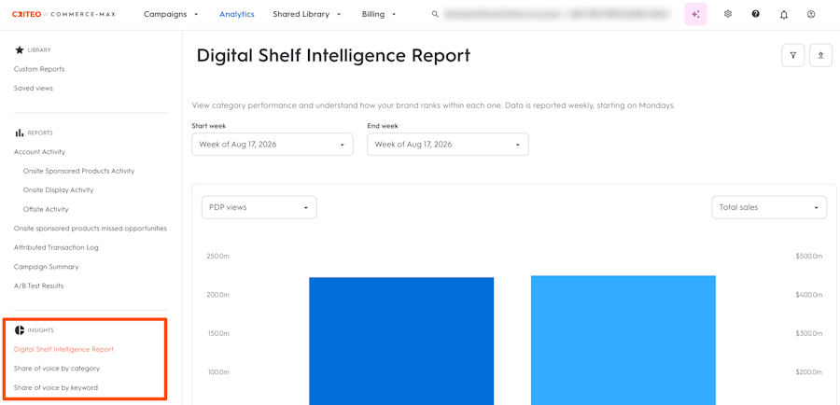840x405 pixels.
Task: Open the AI sparkle assistant icon
Action: tap(695, 15)
